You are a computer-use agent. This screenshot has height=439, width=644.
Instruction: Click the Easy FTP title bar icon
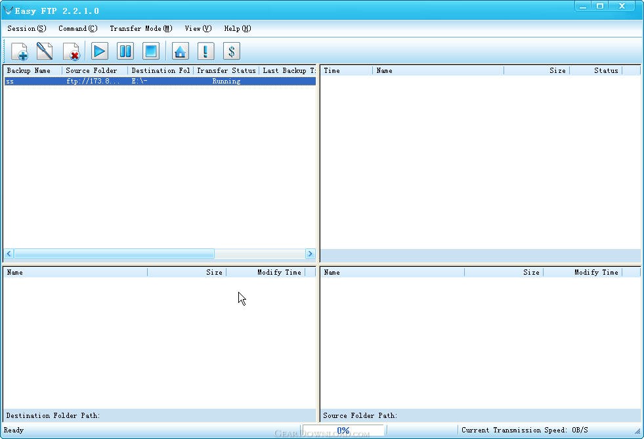click(x=8, y=11)
